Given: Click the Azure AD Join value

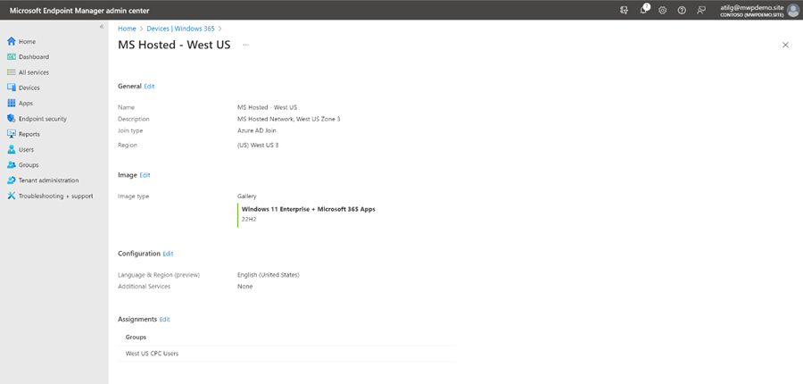Looking at the screenshot, I should click(257, 130).
